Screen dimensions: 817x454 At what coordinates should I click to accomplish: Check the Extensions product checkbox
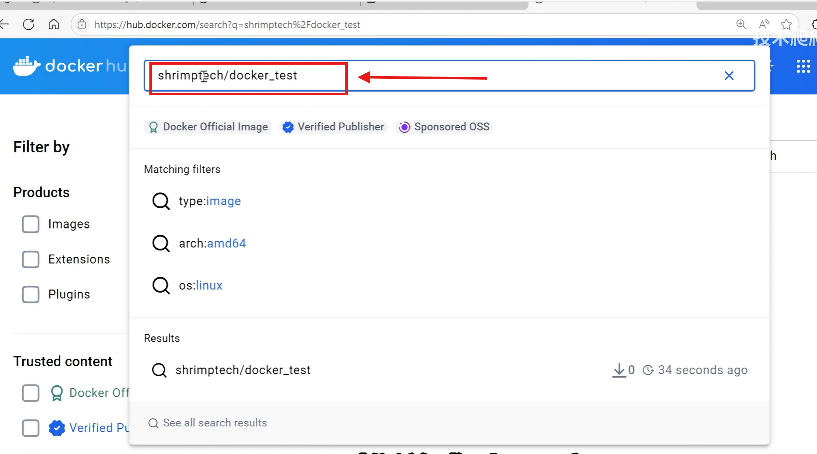(x=31, y=259)
